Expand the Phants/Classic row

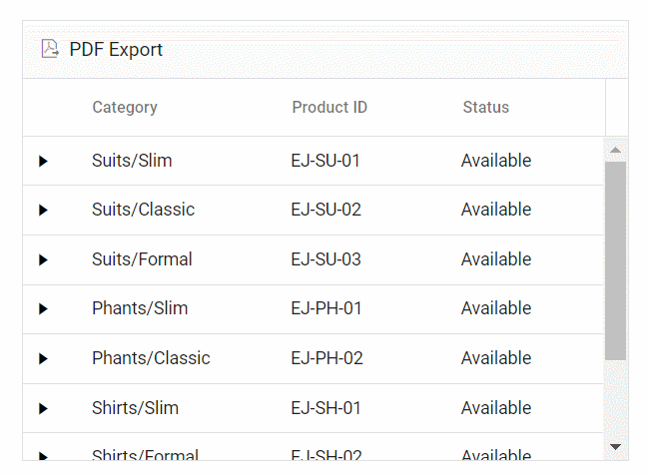(x=43, y=358)
